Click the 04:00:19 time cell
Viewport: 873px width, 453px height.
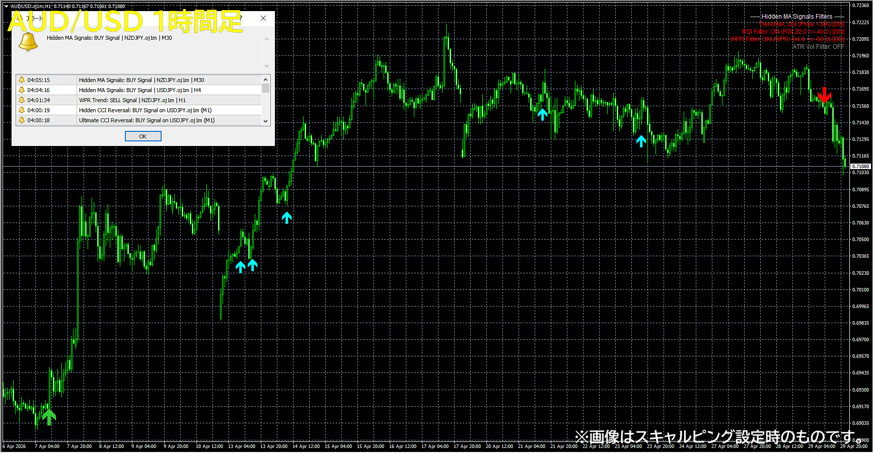click(x=39, y=110)
